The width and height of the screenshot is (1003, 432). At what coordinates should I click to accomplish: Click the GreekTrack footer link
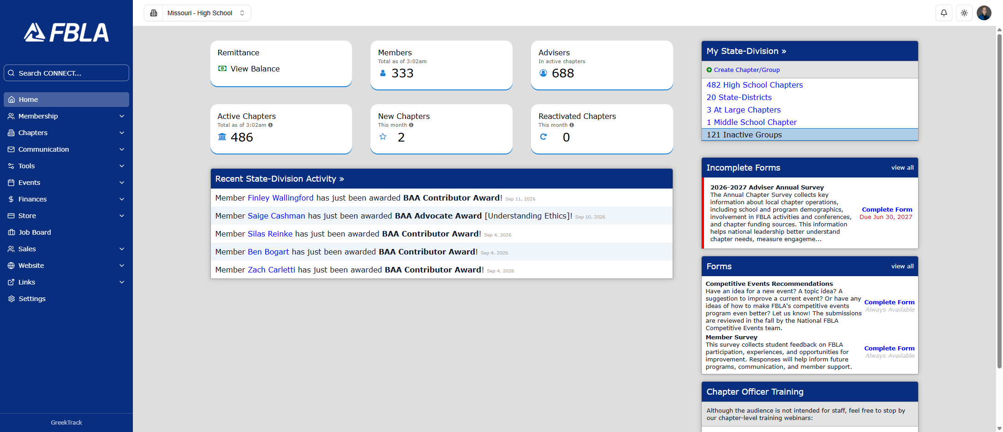pos(66,422)
